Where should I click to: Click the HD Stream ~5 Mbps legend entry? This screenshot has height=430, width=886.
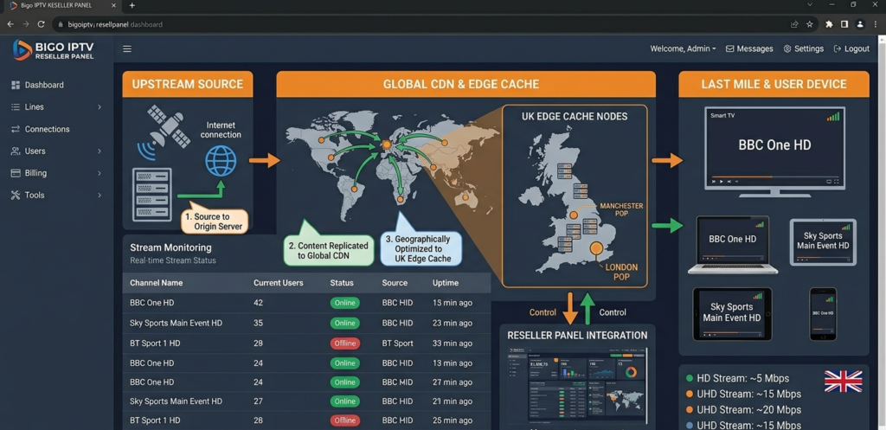point(737,379)
